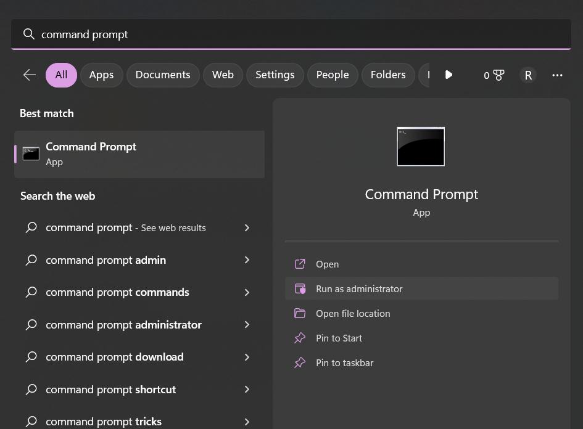The image size is (583, 429).
Task: Click the Run as administrator shield icon
Action: tap(300, 289)
